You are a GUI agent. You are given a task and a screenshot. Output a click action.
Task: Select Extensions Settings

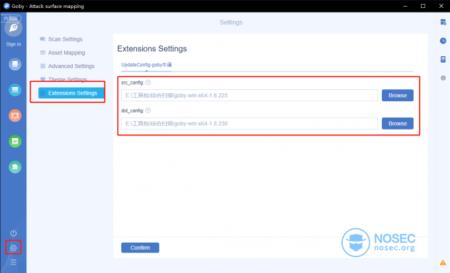point(71,93)
